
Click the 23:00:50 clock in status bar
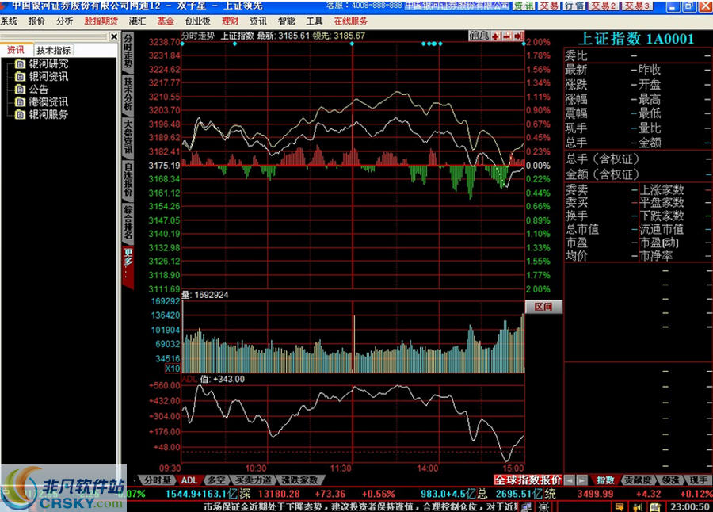coord(690,506)
